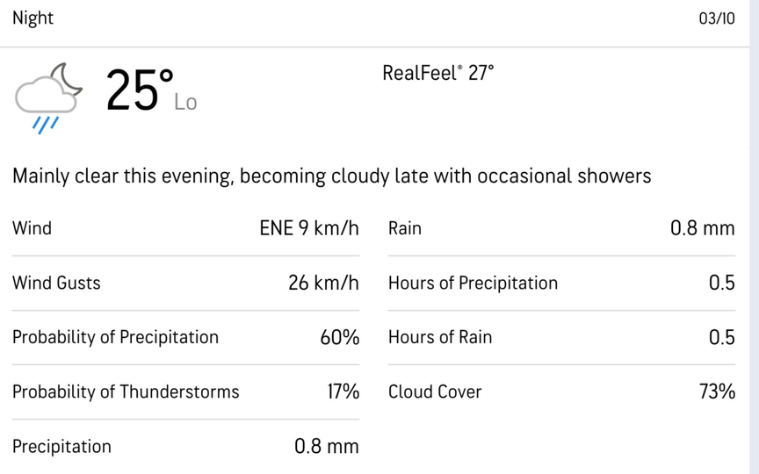
Task: Click the 73% cloud cover value
Action: [x=717, y=391]
